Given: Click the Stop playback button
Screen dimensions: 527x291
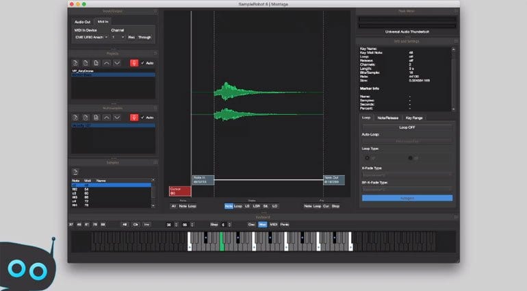Looking at the screenshot, I should coord(335,206).
